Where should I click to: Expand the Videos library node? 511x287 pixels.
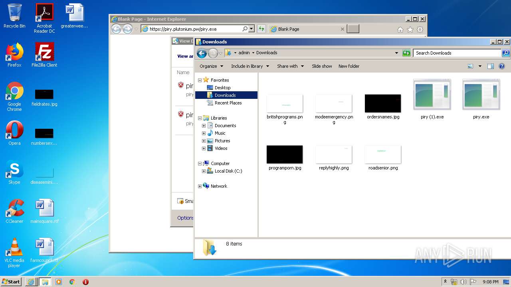click(204, 148)
